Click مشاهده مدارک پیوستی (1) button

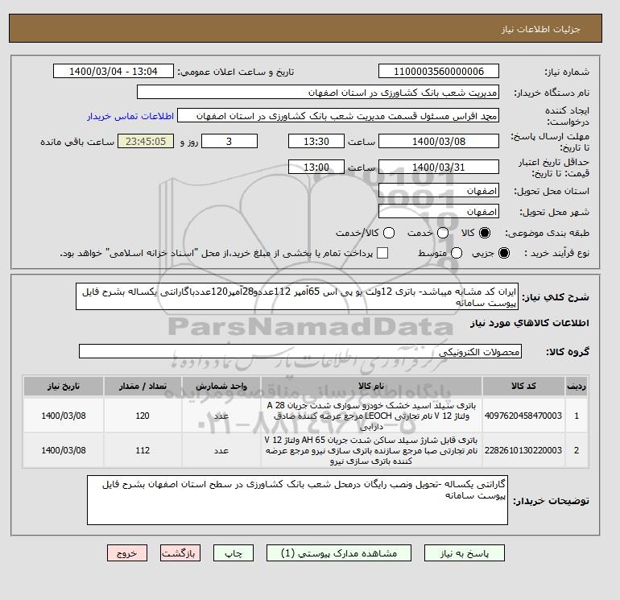click(339, 553)
